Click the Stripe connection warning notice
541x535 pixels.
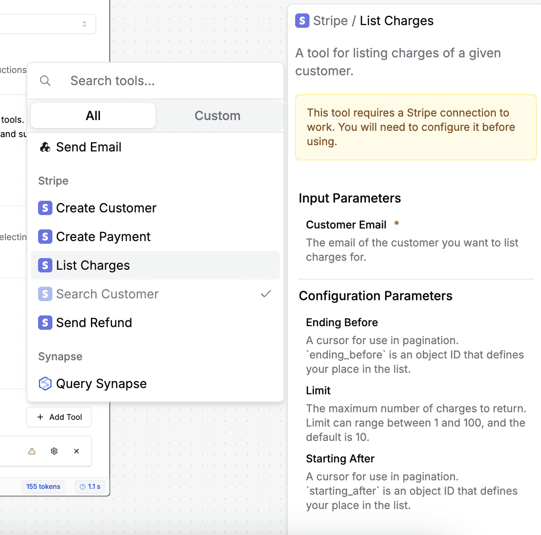click(416, 127)
